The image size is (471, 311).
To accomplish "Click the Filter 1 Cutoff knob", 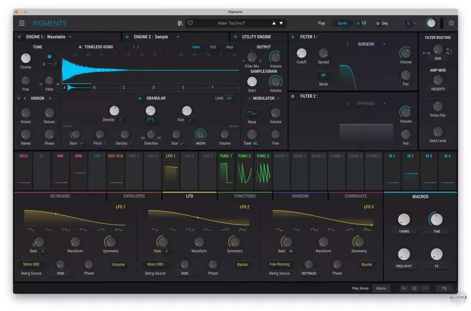I will point(301,53).
